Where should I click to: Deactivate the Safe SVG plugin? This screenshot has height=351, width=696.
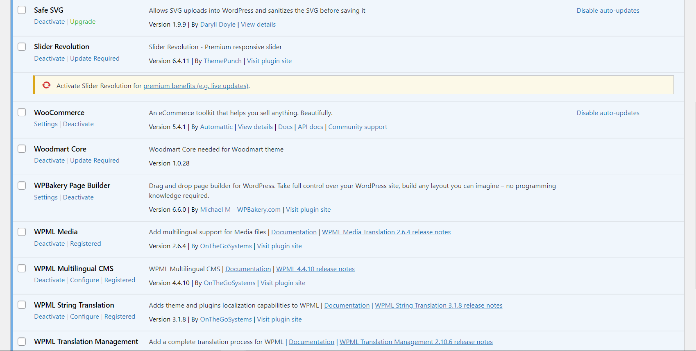point(49,22)
